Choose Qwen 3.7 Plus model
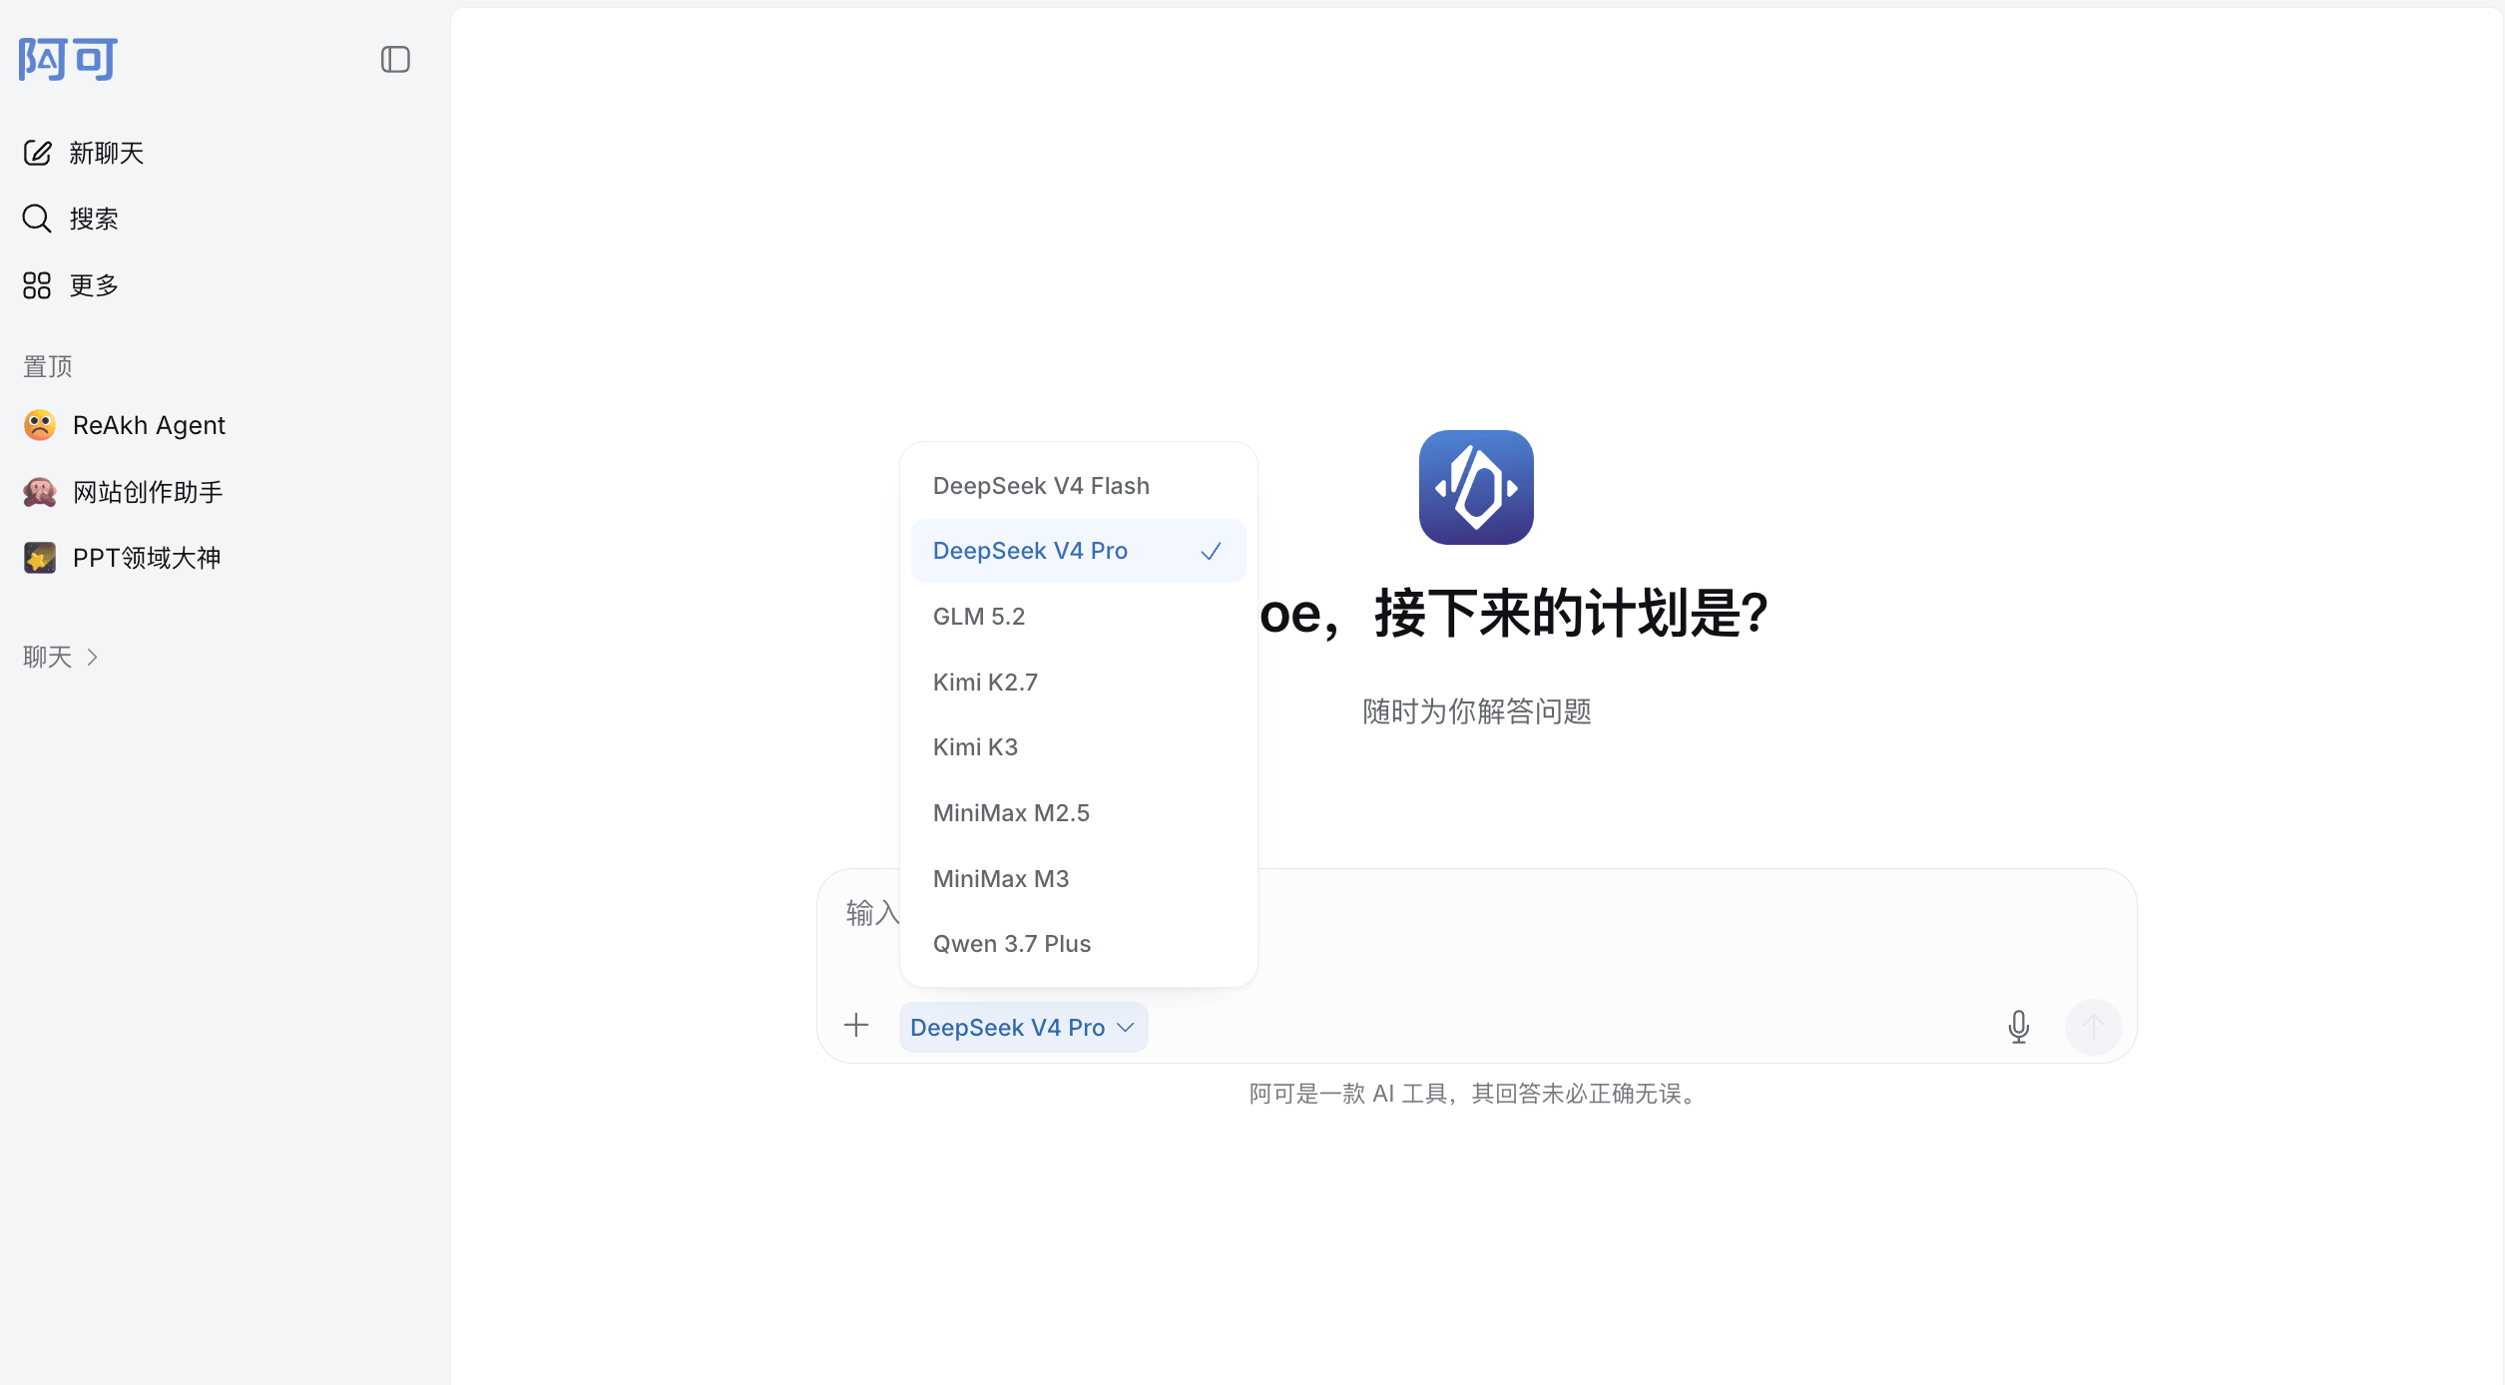2505x1385 pixels. pyautogui.click(x=1079, y=944)
